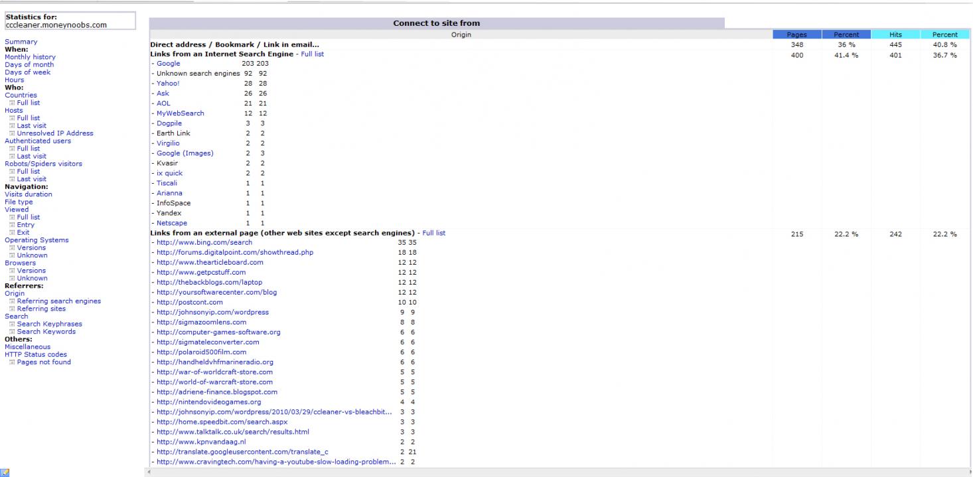Open Full list under Authenticated users
Viewport: 973px width, 477px height.
(x=29, y=149)
